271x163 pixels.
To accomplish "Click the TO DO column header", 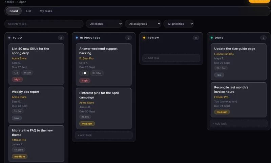I will coord(17,38).
